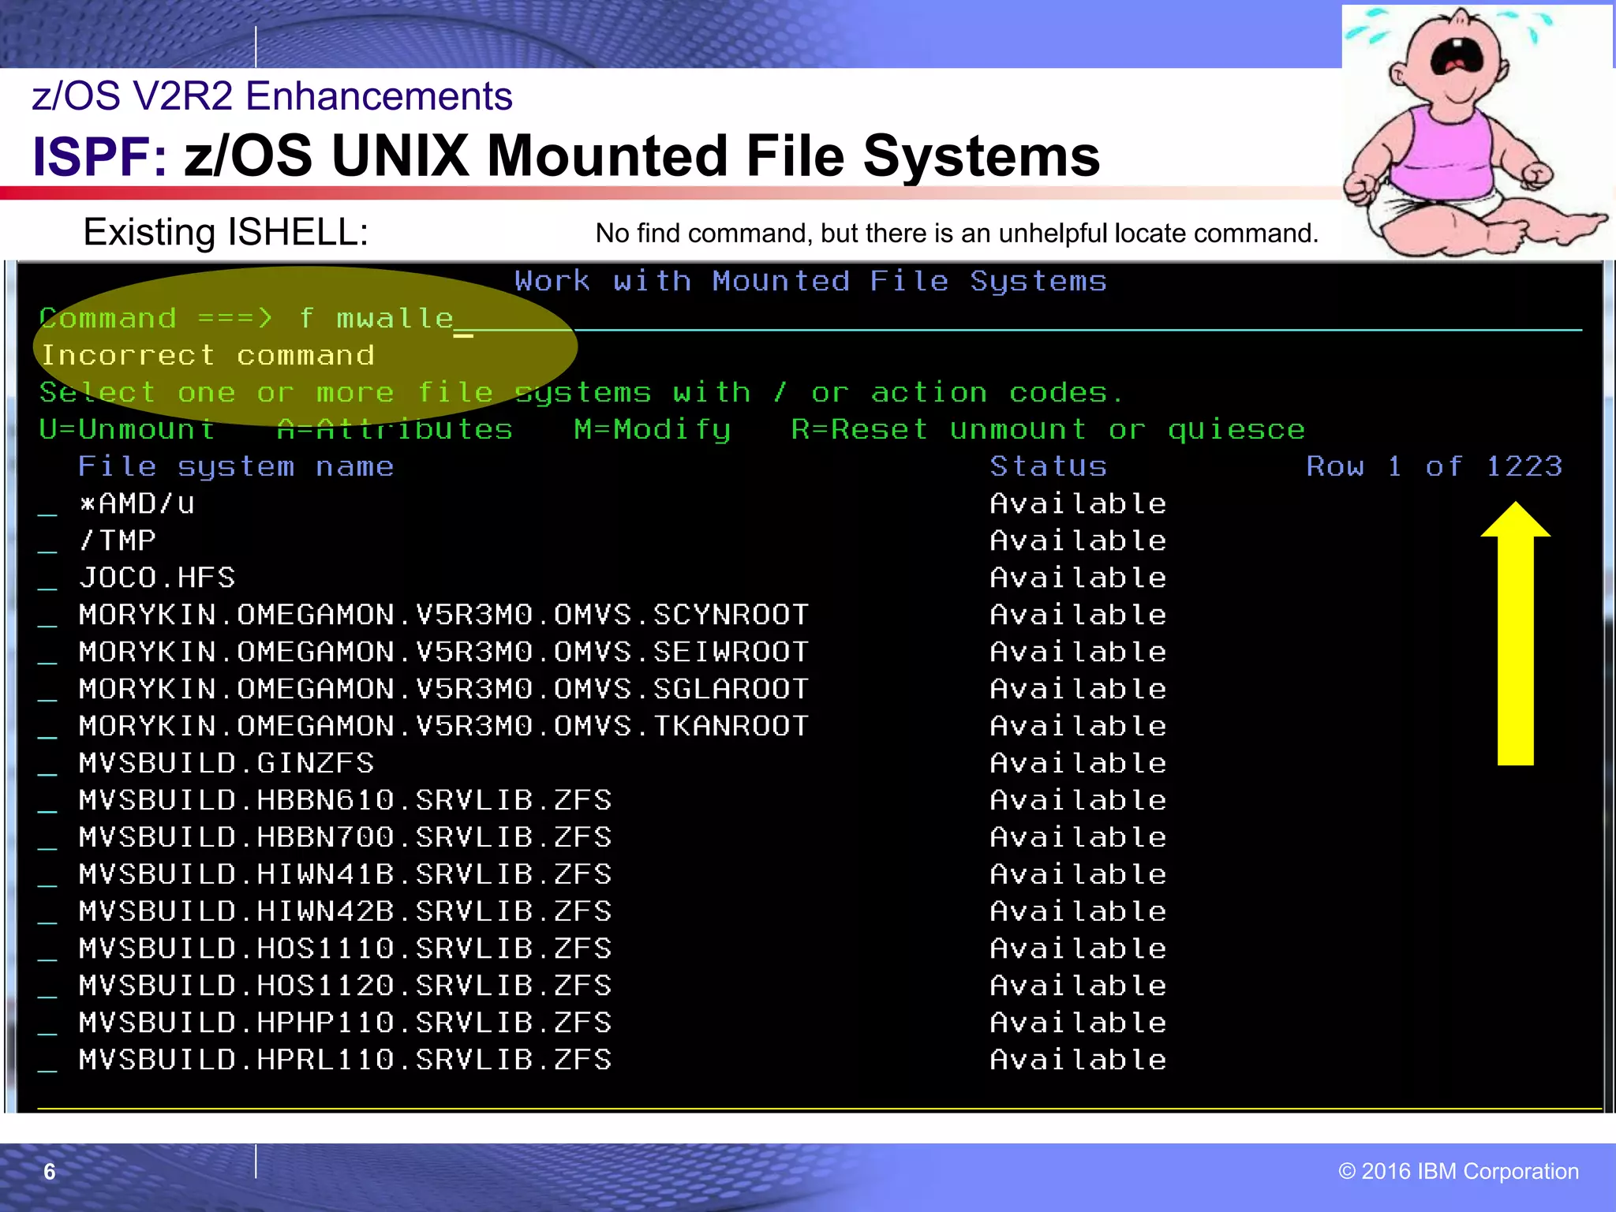Click the name MVSBUILD.HOS1120.SRVLIB.ZFS
Image resolution: width=1616 pixels, height=1212 pixels.
coord(345,986)
